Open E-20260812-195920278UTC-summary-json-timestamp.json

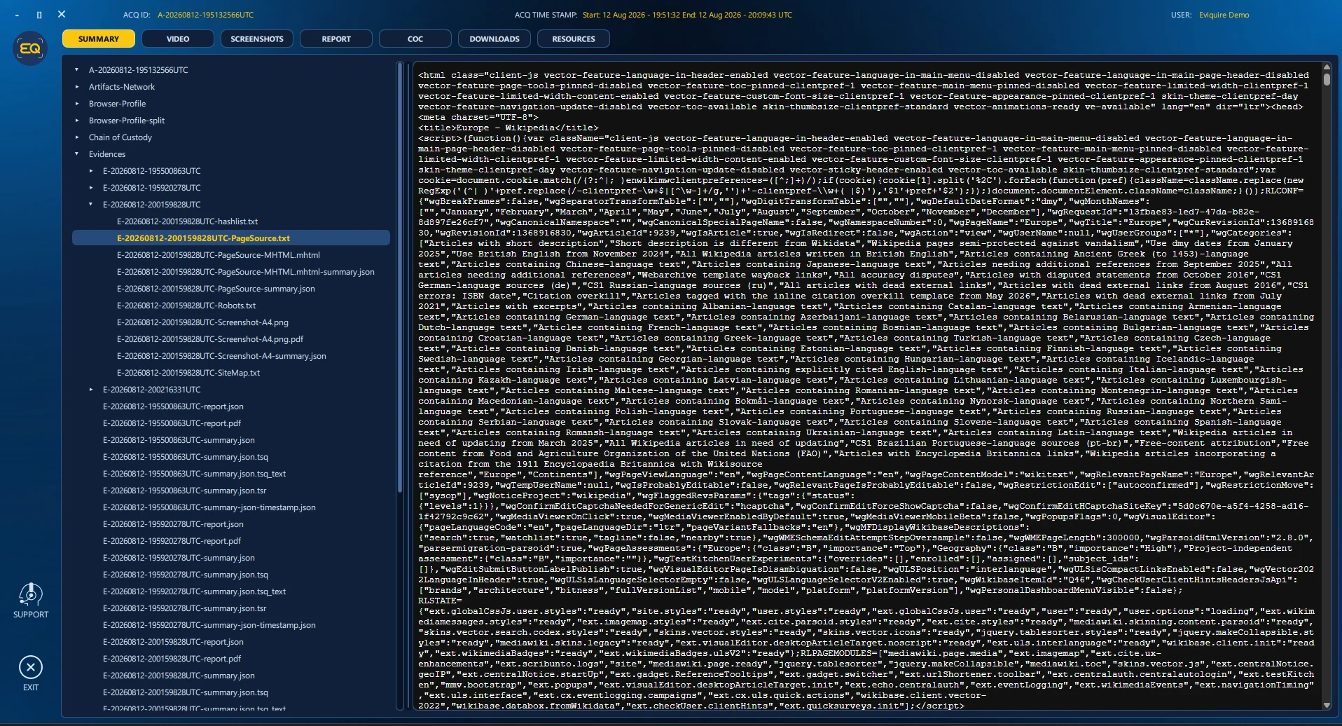click(x=209, y=625)
